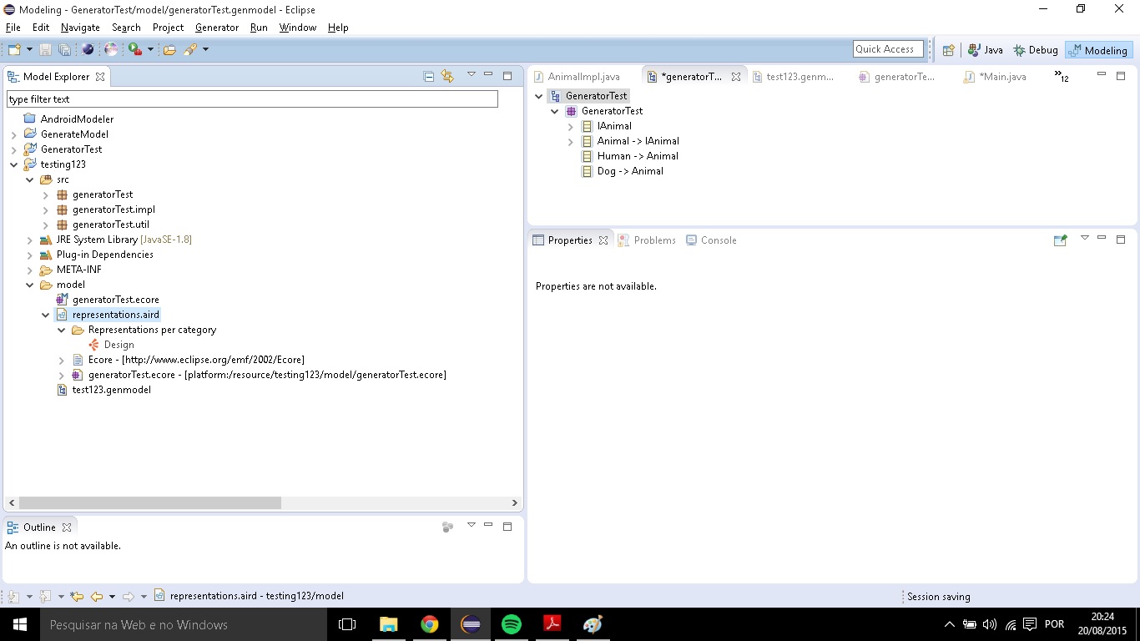Switch to the Java perspective
The width and height of the screenshot is (1140, 641).
pyautogui.click(x=985, y=50)
